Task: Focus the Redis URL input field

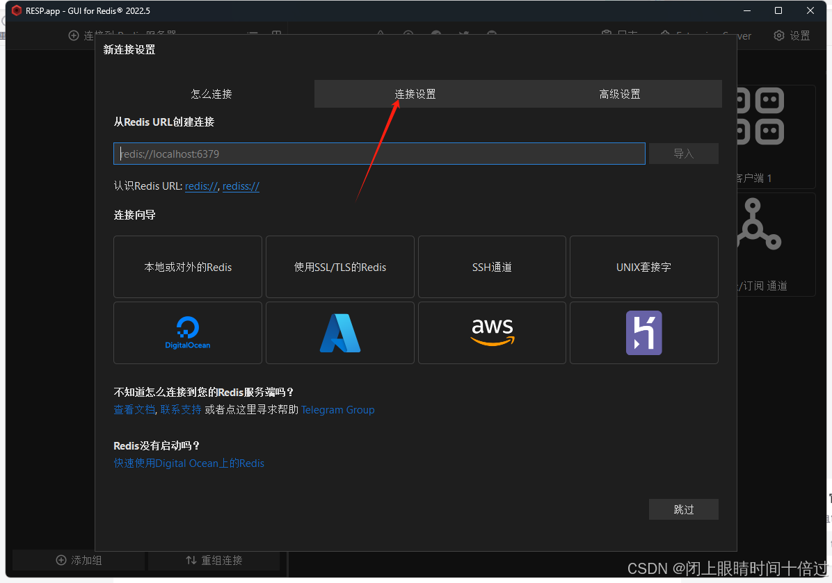Action: [379, 154]
